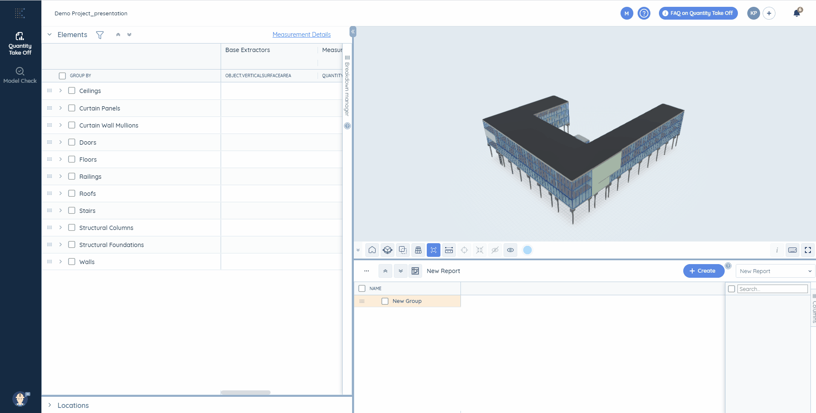Open the New Report dropdown
Screen dimensions: 816x413
(775, 271)
